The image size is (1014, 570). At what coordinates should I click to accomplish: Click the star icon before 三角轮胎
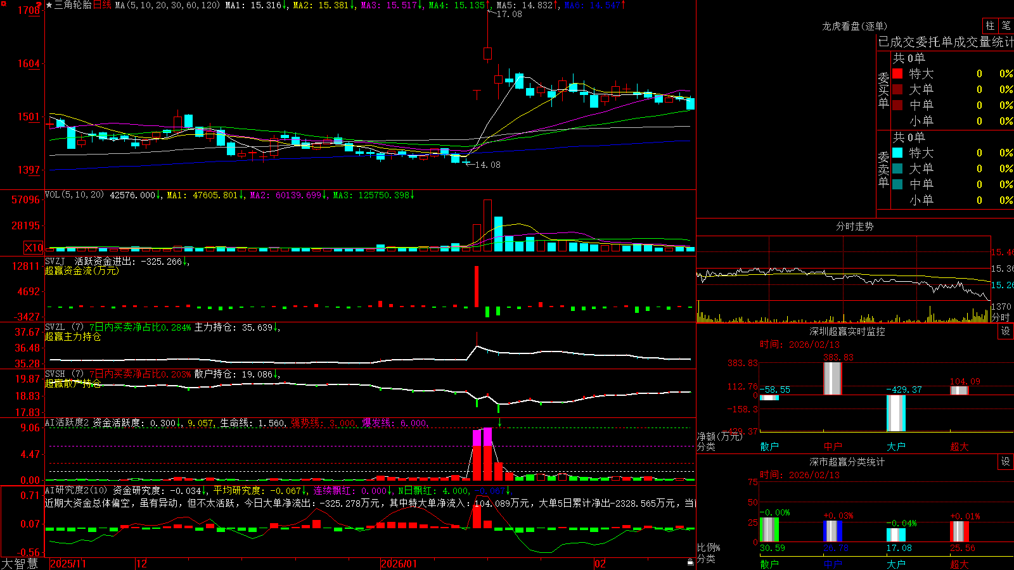coord(49,5)
